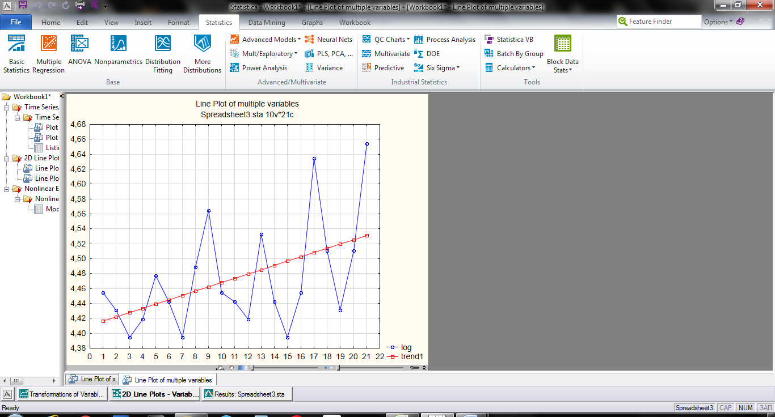Click the Feature Finder search box
This screenshot has height=417, width=775.
pyautogui.click(x=659, y=22)
